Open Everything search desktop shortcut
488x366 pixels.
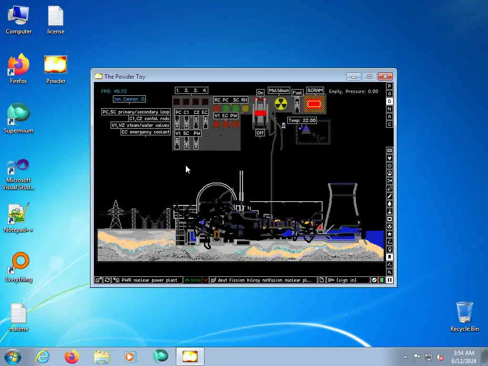pyautogui.click(x=19, y=267)
